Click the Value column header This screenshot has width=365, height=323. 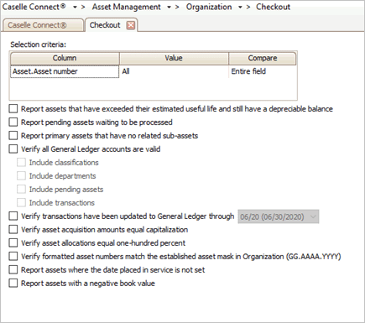pos(174,58)
